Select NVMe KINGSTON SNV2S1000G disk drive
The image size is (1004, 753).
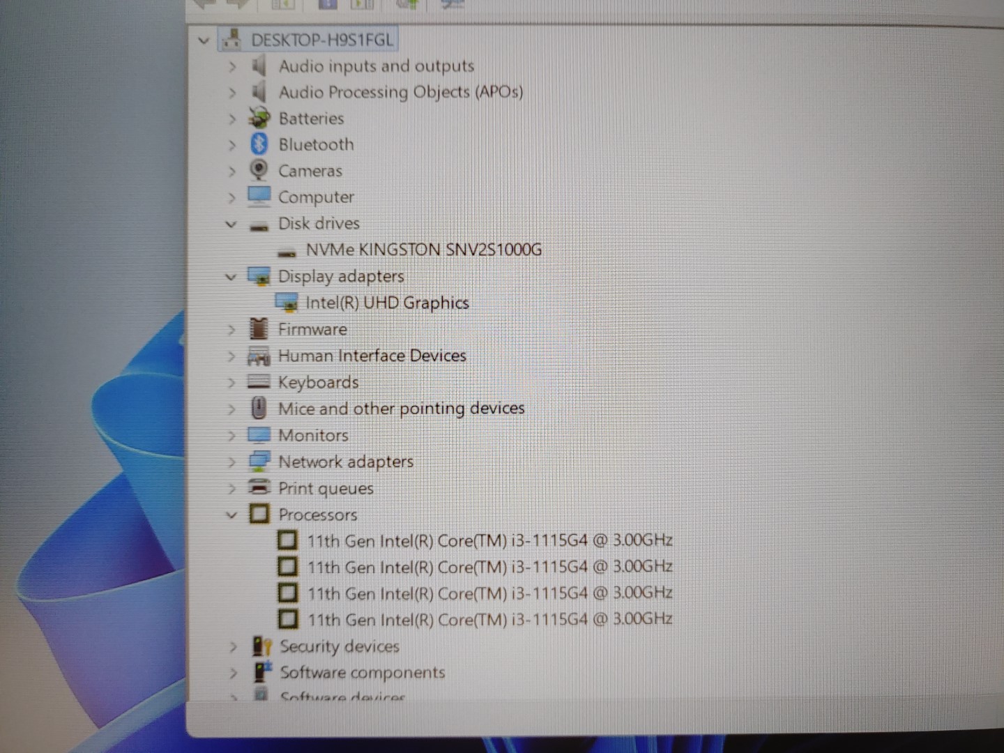click(x=423, y=250)
